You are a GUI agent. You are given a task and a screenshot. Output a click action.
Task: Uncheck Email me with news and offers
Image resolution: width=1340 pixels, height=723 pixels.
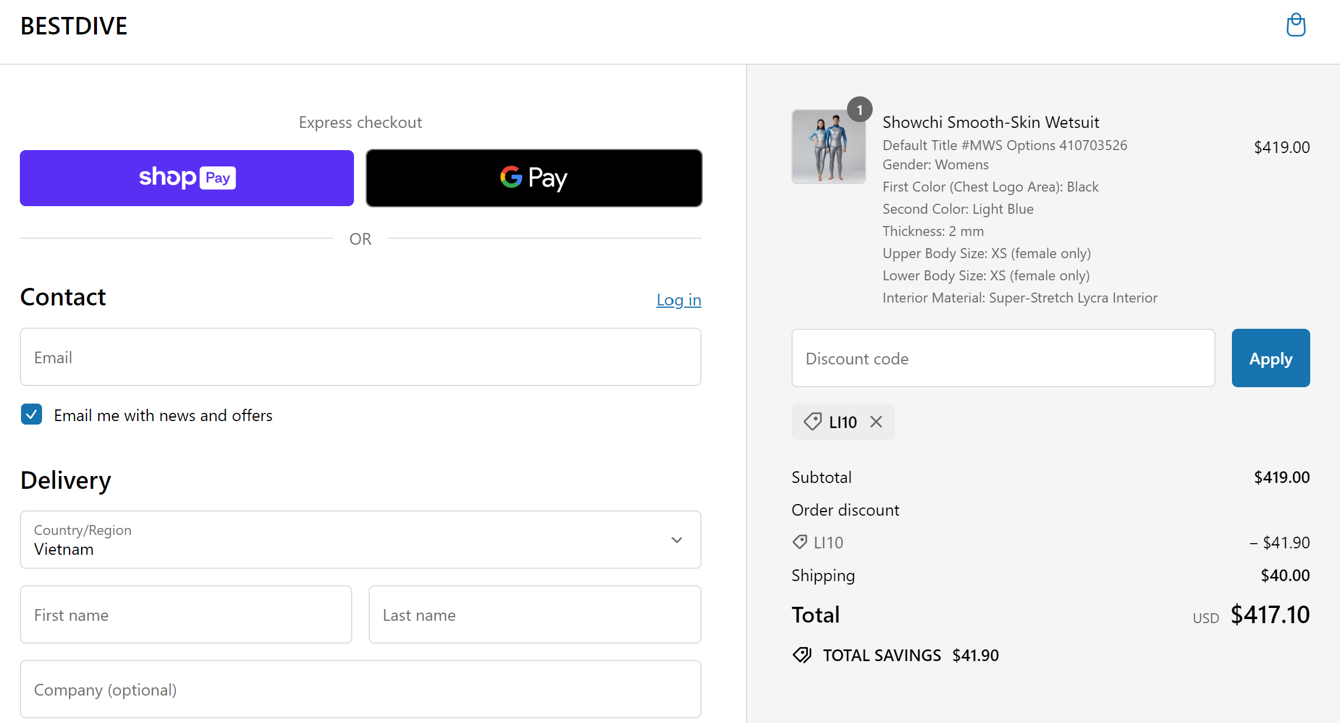coord(32,415)
